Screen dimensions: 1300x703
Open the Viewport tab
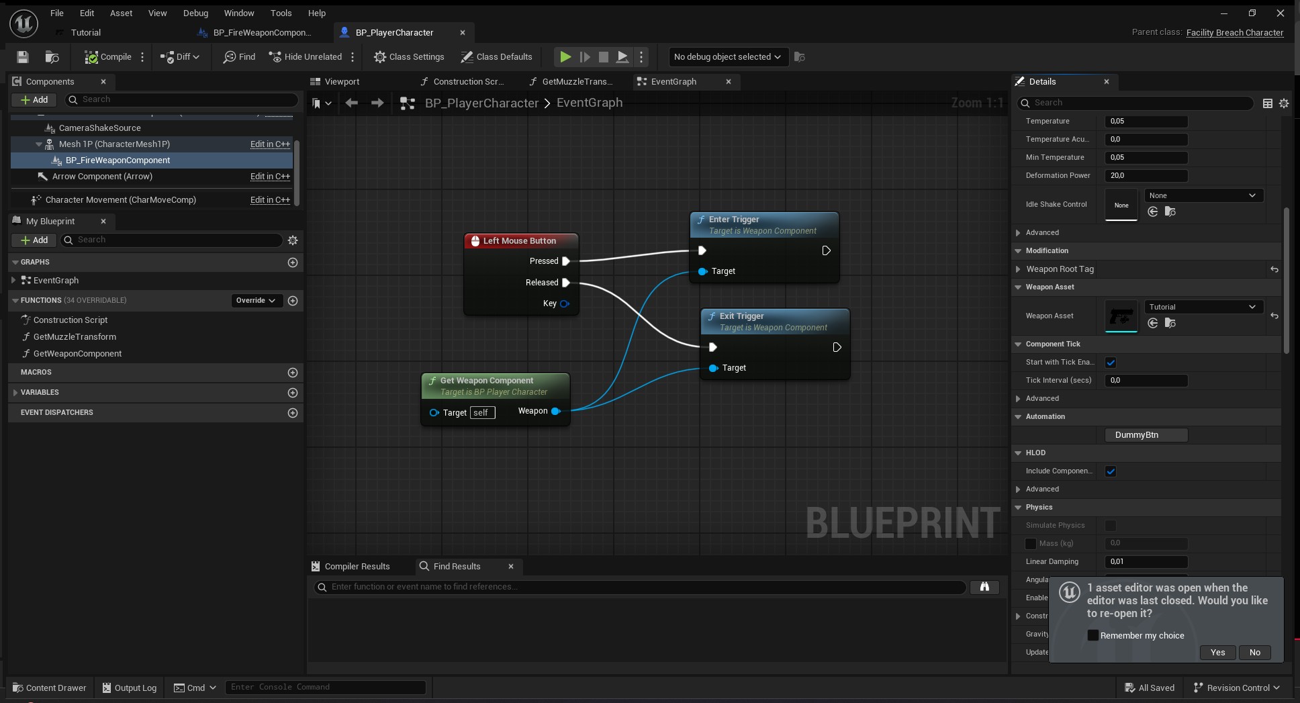point(335,81)
